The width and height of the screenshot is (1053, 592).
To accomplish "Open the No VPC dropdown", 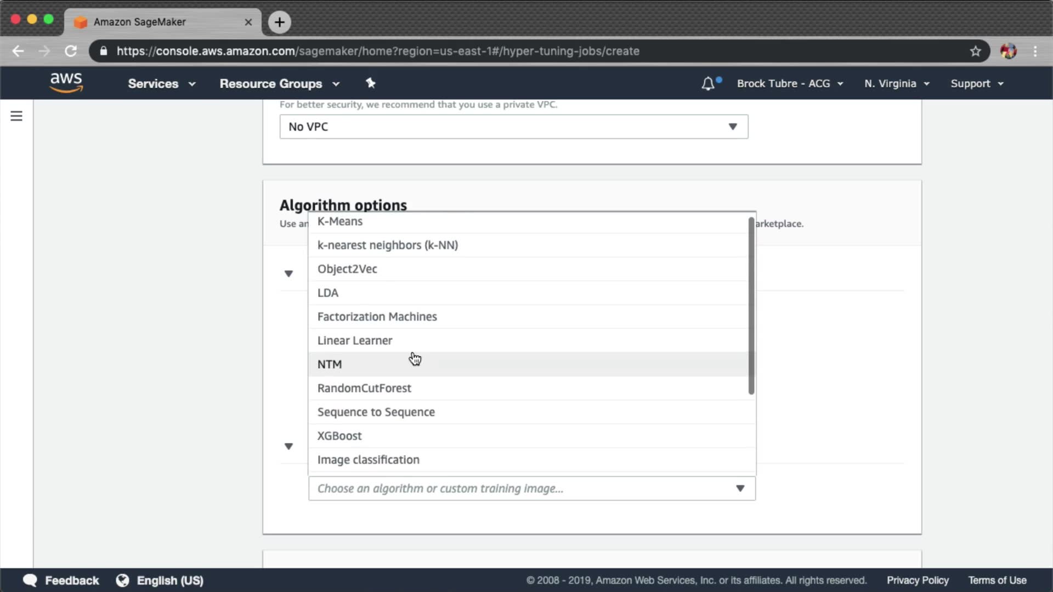I will coord(513,127).
